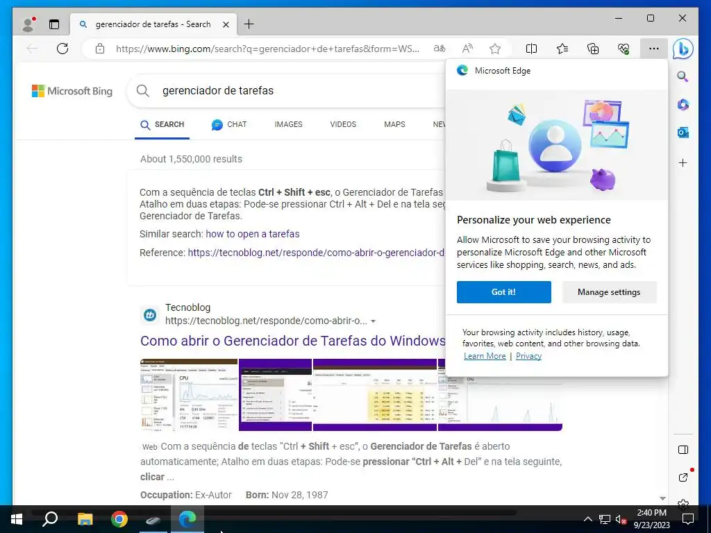Click the sidebar search icon
711x533 pixels.
tap(683, 76)
